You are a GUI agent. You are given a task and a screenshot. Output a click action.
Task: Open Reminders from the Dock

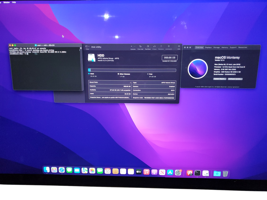[x=123, y=171]
